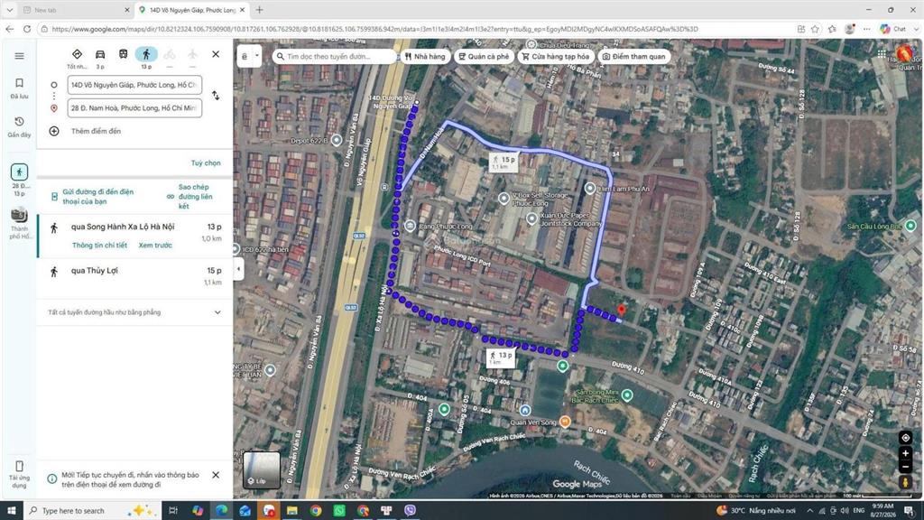Open the Google apps grid
Viewport: 924px width, 520px height.
pos(881,53)
